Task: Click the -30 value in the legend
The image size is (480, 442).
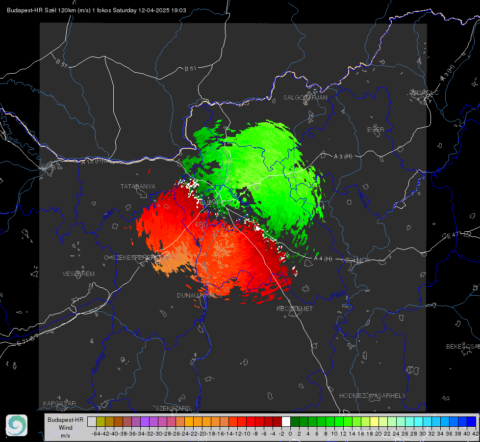Action: pyautogui.click(x=158, y=434)
